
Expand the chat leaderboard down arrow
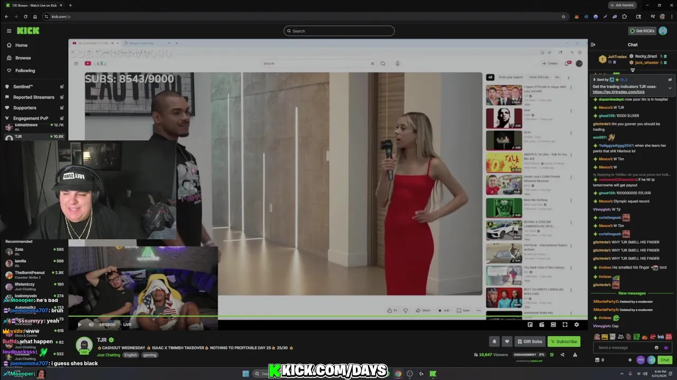coord(633,70)
